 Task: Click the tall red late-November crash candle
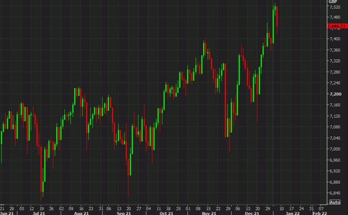click(225, 100)
